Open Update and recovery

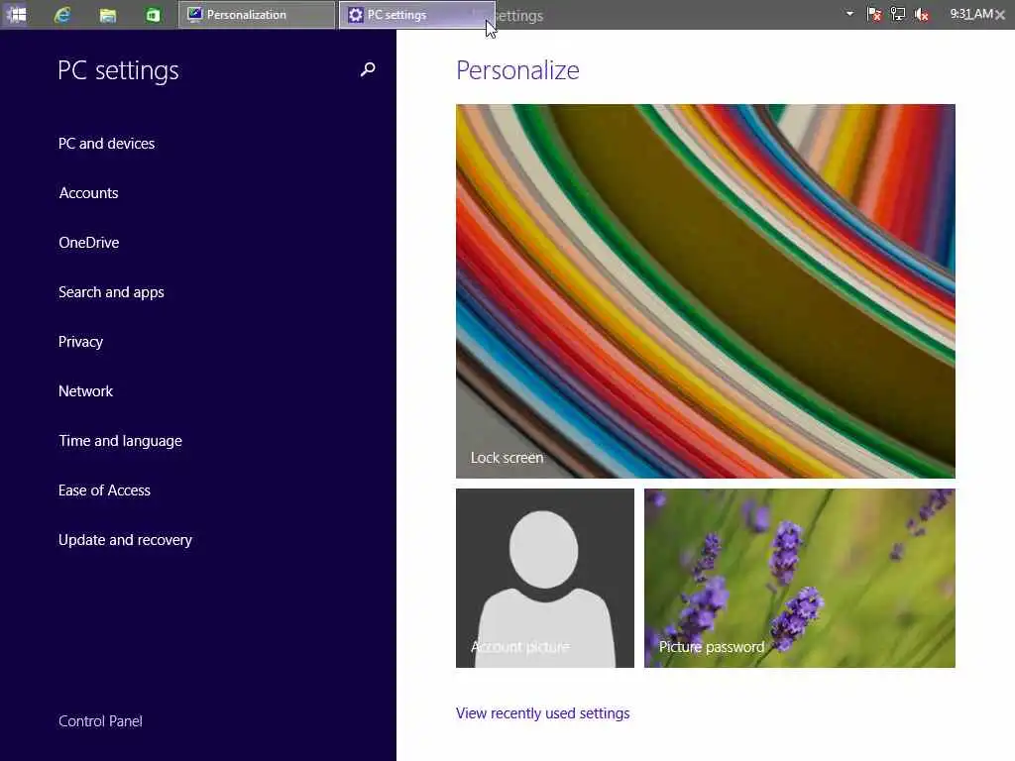pyautogui.click(x=125, y=540)
